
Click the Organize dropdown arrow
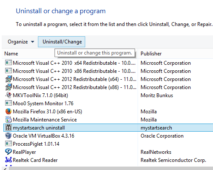coord(32,42)
